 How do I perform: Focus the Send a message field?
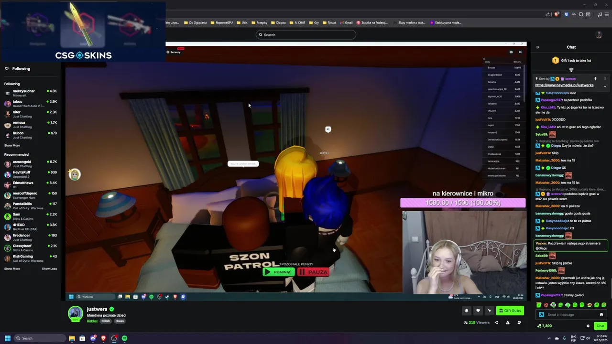(x=571, y=314)
